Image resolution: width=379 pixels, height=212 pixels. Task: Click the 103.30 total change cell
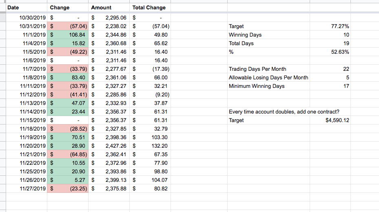click(150, 137)
